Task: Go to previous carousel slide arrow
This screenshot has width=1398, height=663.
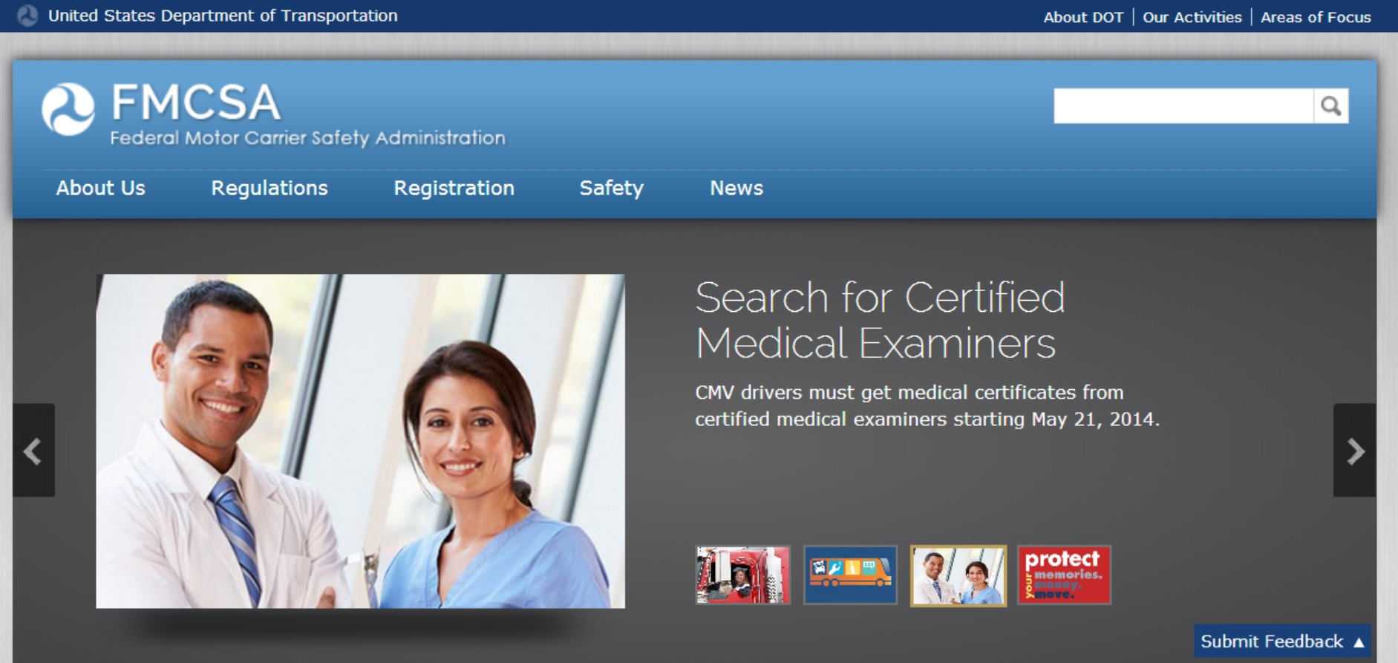Action: pyautogui.click(x=33, y=451)
